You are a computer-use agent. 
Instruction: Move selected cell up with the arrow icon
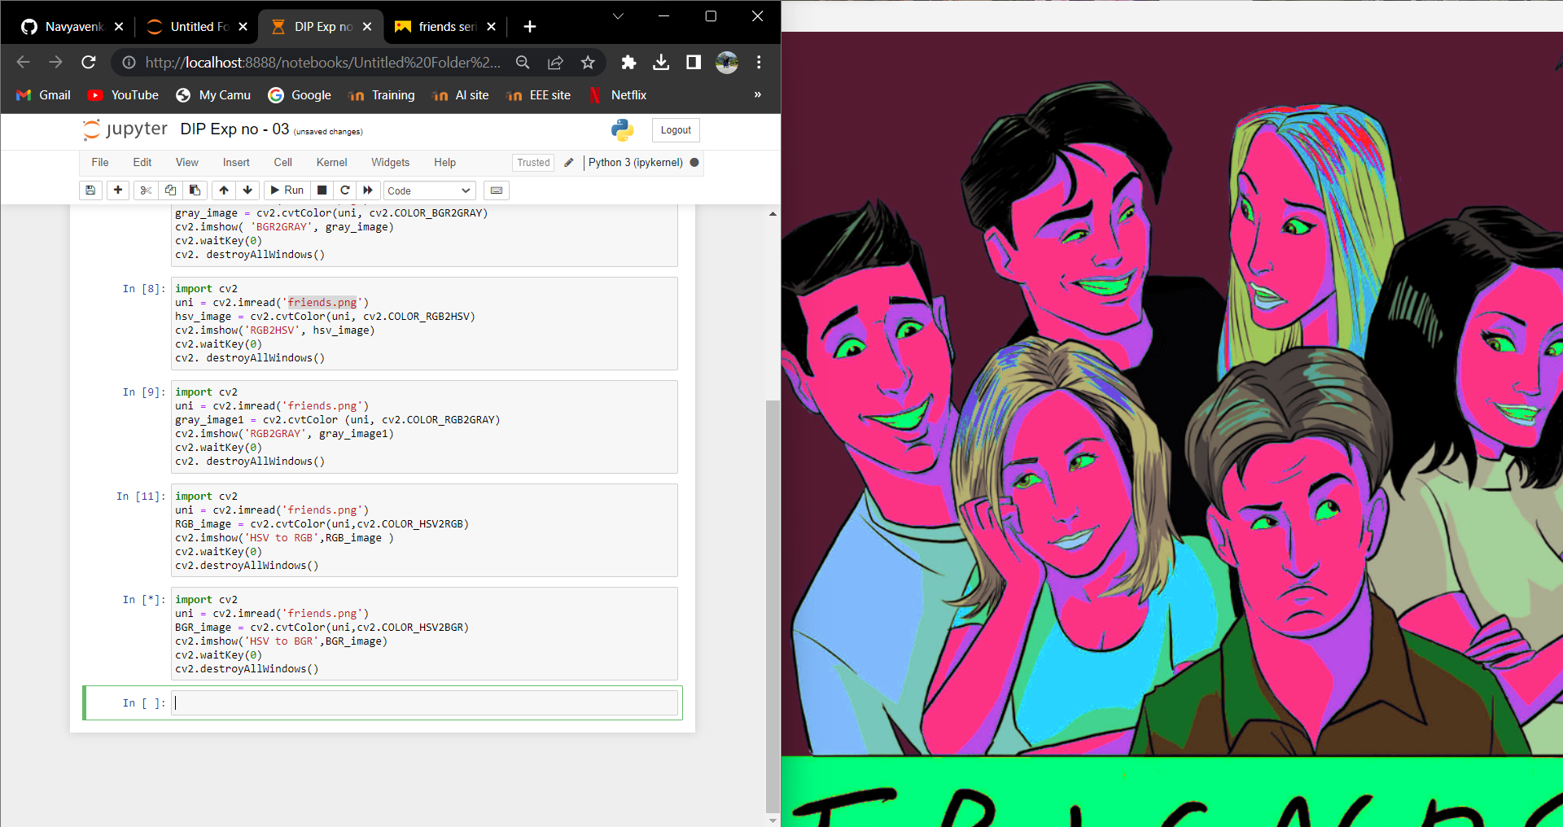[224, 190]
